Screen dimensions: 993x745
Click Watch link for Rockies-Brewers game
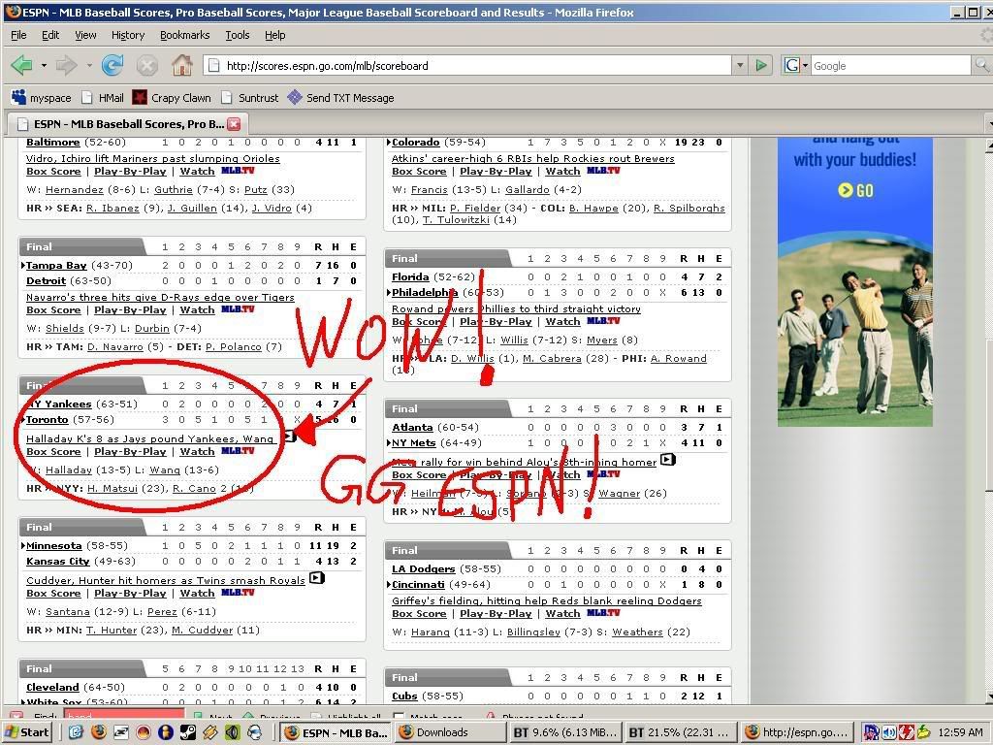(562, 171)
